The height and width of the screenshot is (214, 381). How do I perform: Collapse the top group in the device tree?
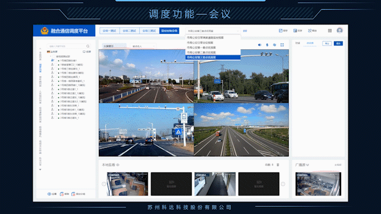point(51,56)
